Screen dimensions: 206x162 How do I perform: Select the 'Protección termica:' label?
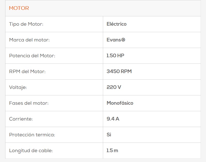(x=32, y=135)
